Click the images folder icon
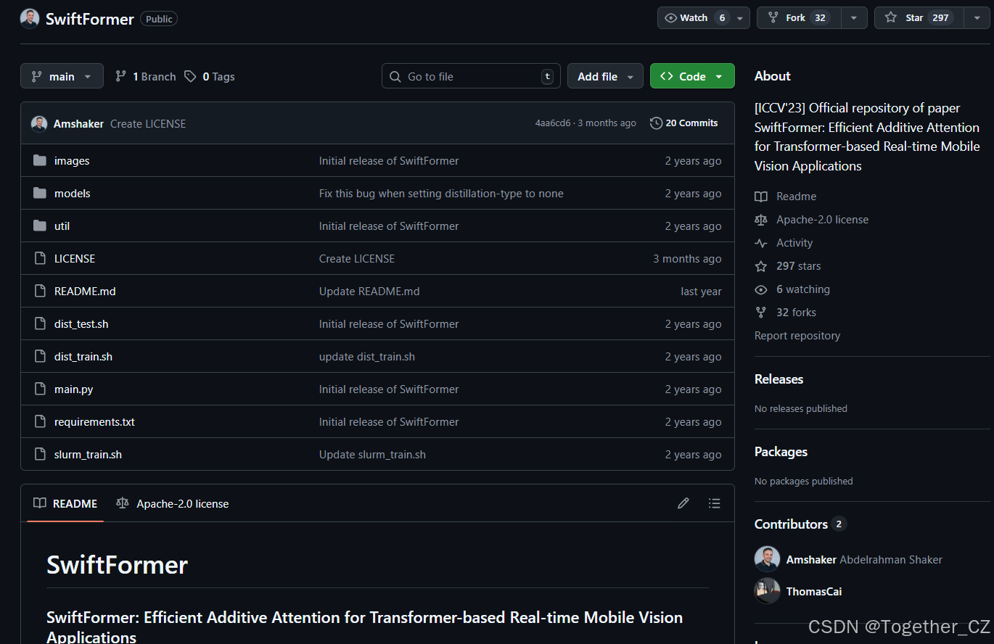Image resolution: width=994 pixels, height=644 pixels. coord(40,160)
